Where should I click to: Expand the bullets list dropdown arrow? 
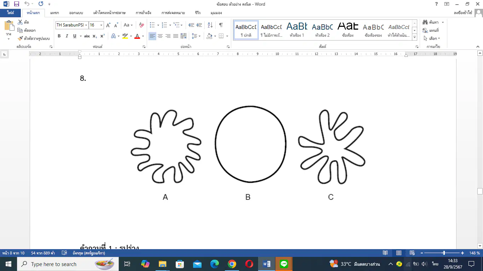(158, 25)
